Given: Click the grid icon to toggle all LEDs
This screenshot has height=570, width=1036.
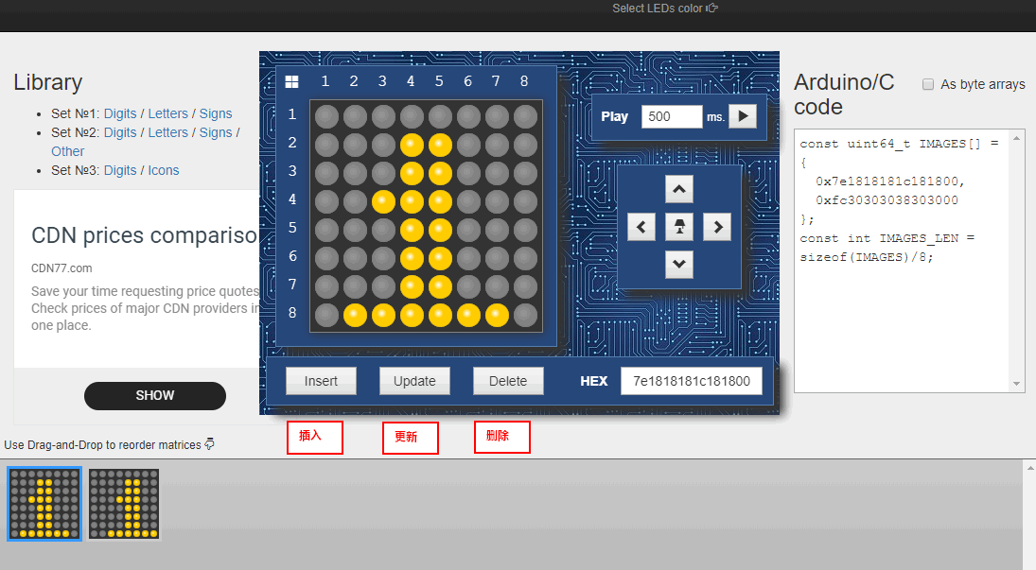Looking at the screenshot, I should click(x=291, y=81).
